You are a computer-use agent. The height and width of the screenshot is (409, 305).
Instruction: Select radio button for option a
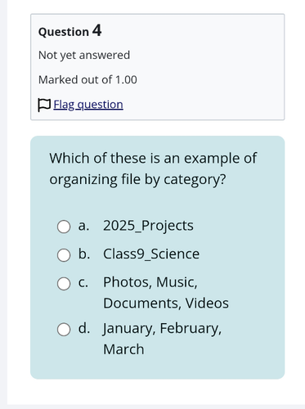click(64, 227)
